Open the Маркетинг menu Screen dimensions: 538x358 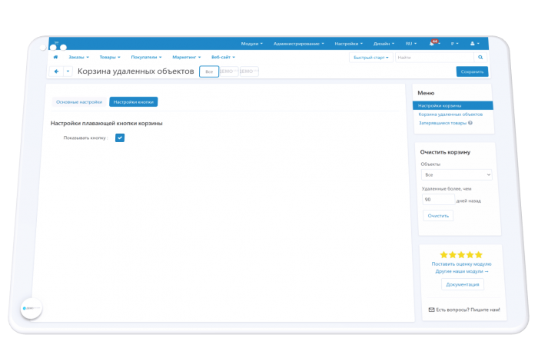186,57
